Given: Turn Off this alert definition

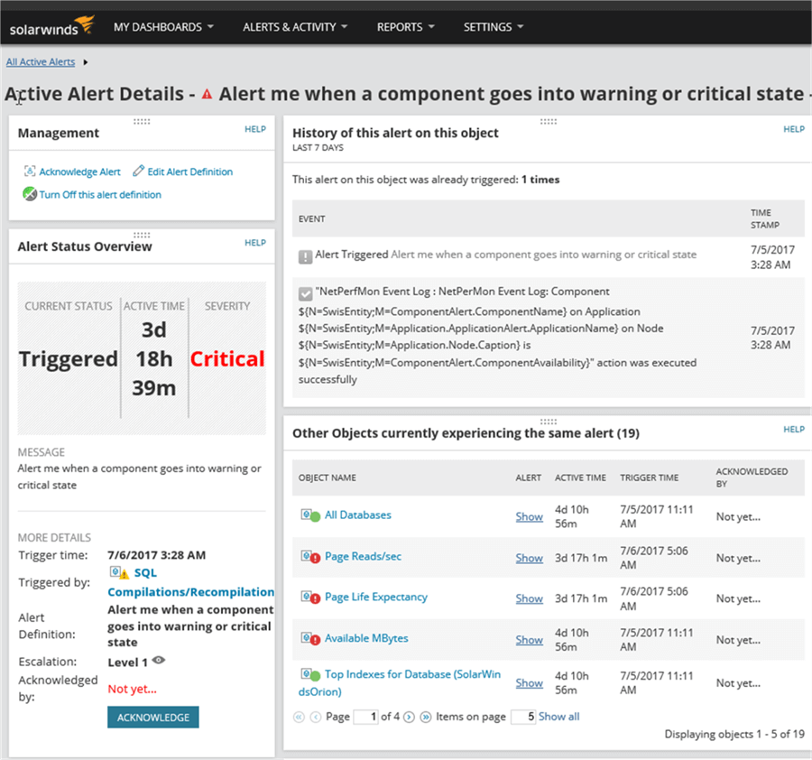Looking at the screenshot, I should [x=100, y=195].
